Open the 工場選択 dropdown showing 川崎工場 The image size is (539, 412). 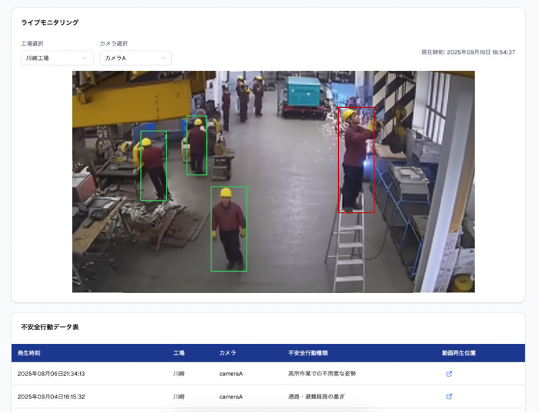click(57, 59)
